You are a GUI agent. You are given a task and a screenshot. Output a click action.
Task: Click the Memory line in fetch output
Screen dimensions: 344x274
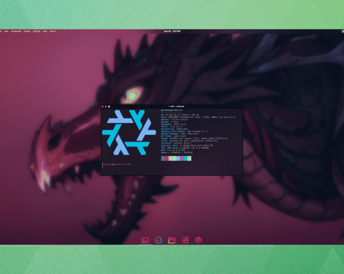coord(176,152)
